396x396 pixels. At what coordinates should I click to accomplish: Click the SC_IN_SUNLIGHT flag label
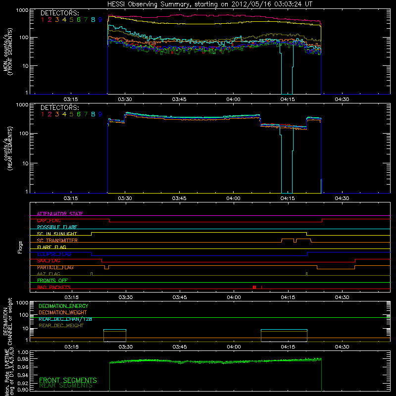pos(57,234)
